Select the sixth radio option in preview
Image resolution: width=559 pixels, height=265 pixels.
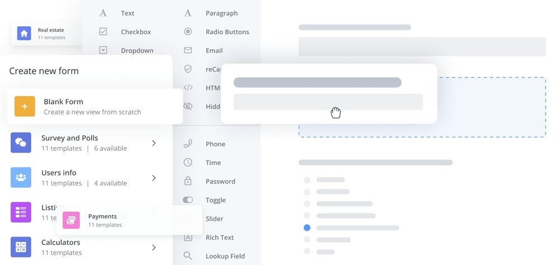point(307,240)
